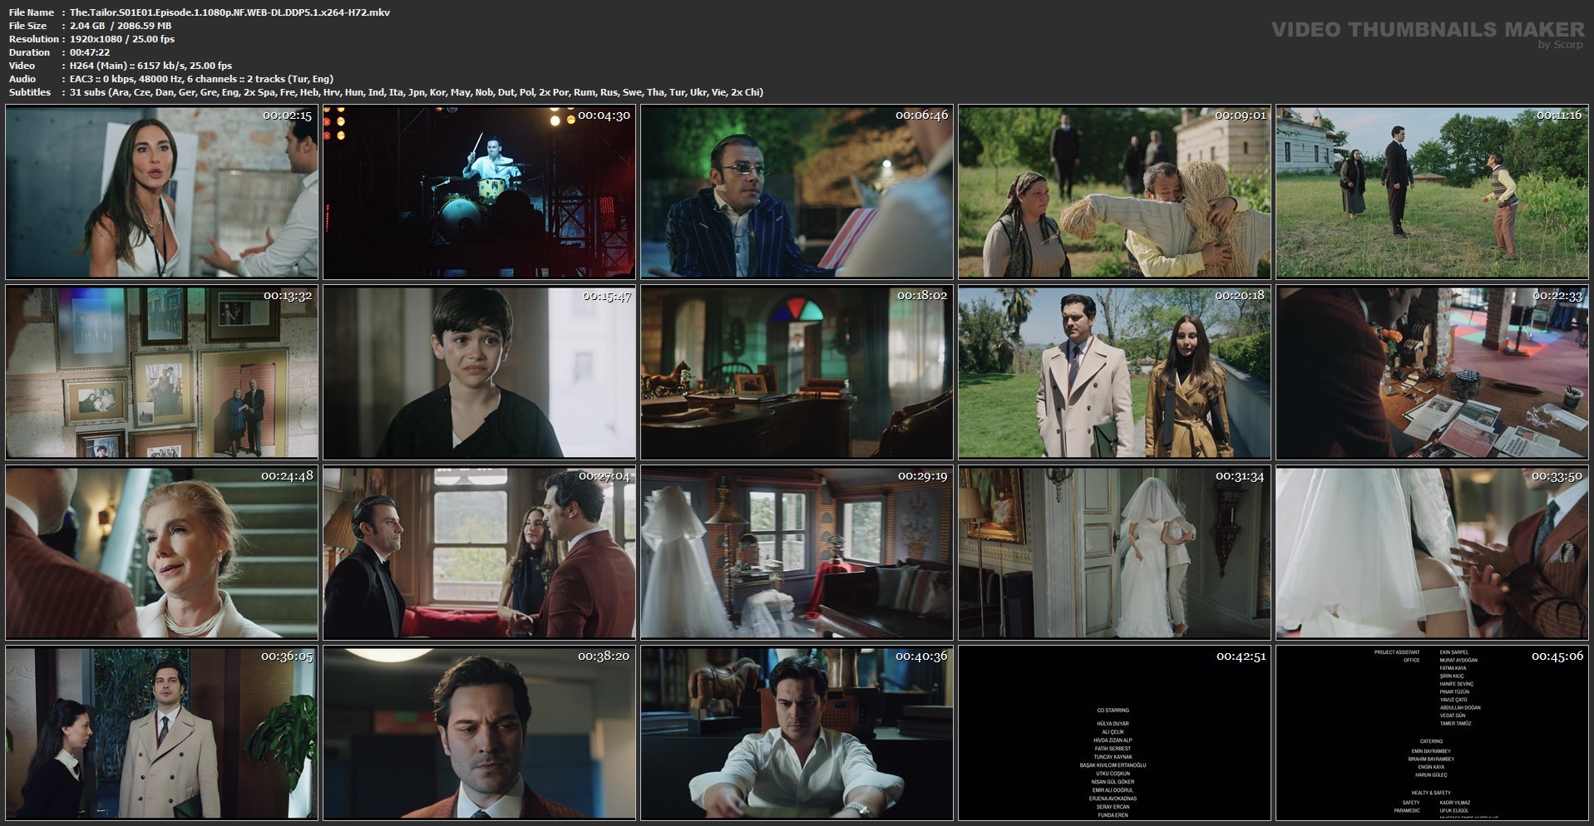Select the scarecrow hug thumbnail at 00:09:01

(x=1115, y=192)
